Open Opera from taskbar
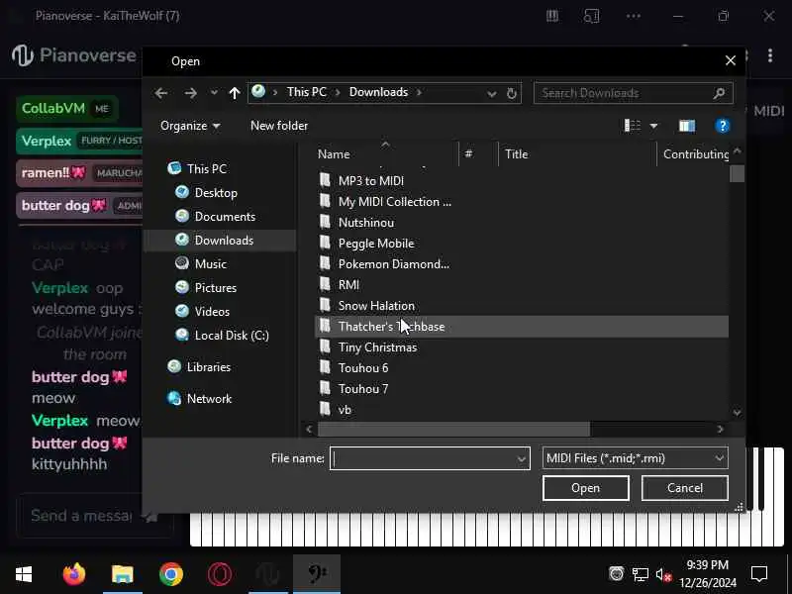 point(220,574)
